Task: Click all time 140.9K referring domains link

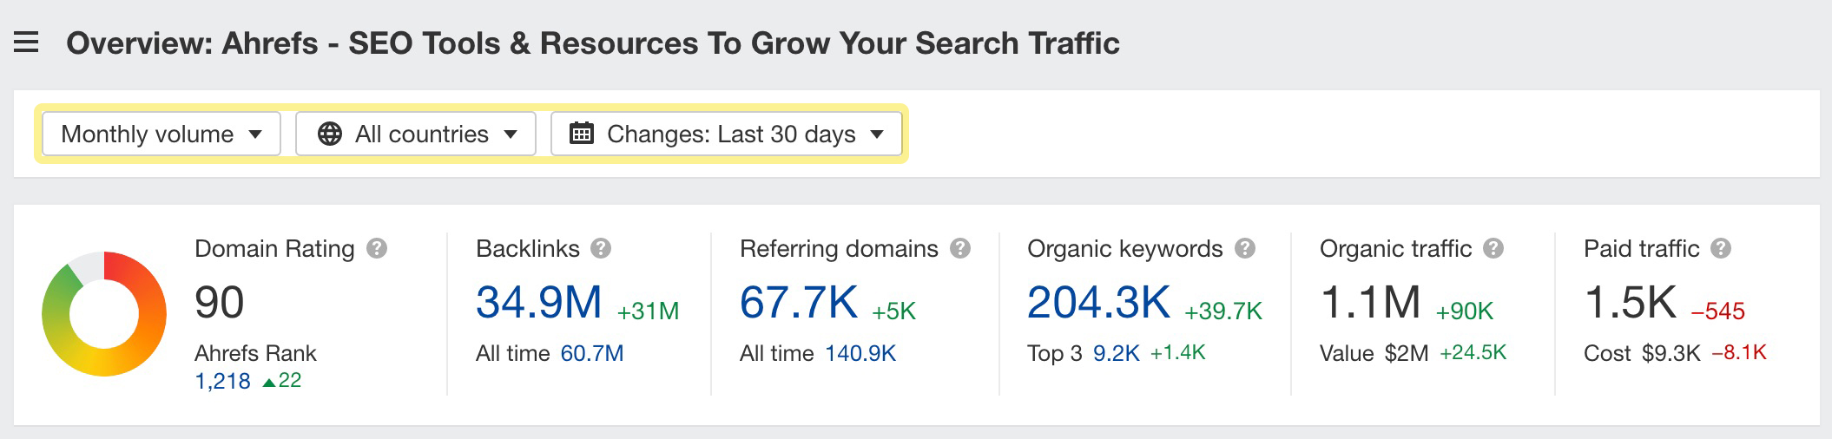Action: point(860,353)
